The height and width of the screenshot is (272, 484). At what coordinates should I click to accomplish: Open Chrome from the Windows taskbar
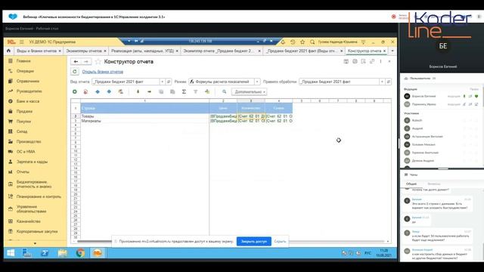(x=80, y=253)
